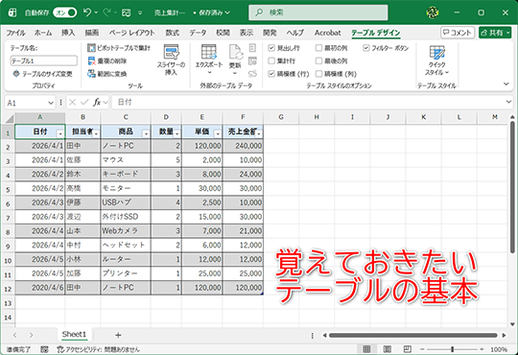
Task: Uncheck the 見出し行 checkbox
Action: click(x=271, y=48)
